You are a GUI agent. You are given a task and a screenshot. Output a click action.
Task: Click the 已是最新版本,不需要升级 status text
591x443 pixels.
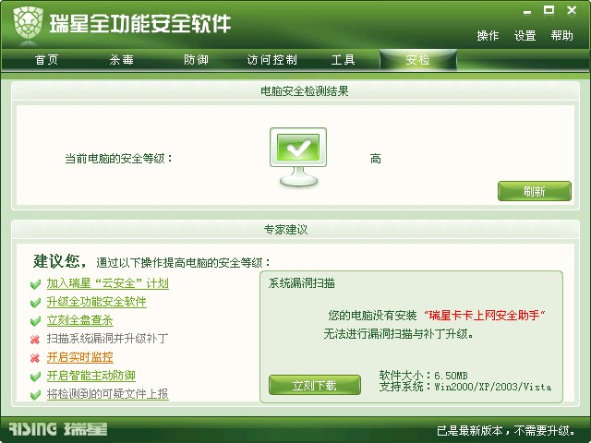(x=506, y=430)
